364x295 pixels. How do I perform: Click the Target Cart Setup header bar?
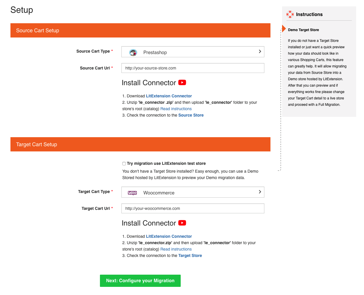[x=140, y=144]
